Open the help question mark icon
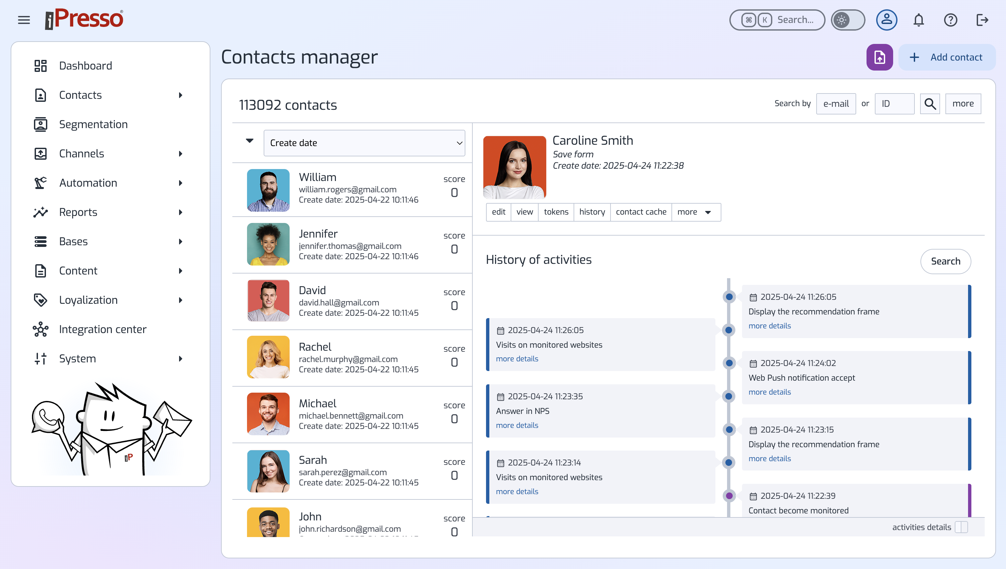The height and width of the screenshot is (569, 1006). [x=950, y=20]
